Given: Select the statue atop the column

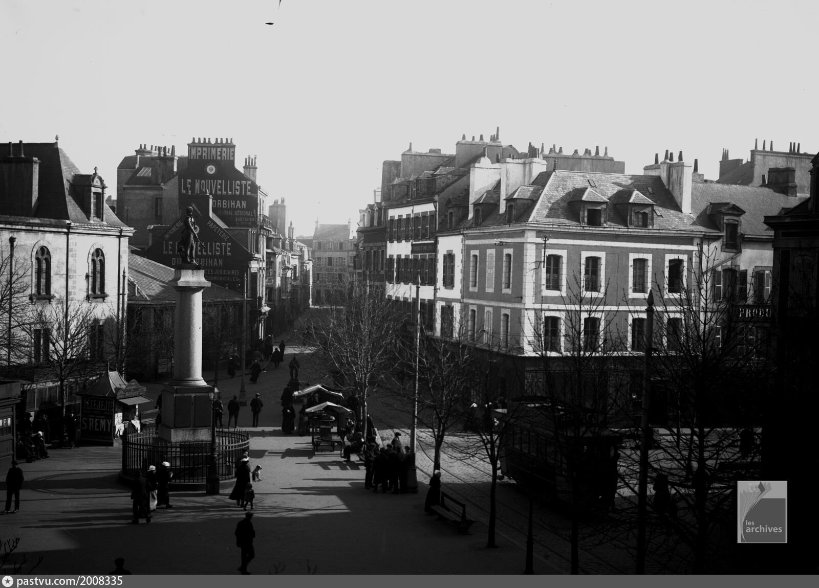Looking at the screenshot, I should coord(190,236).
